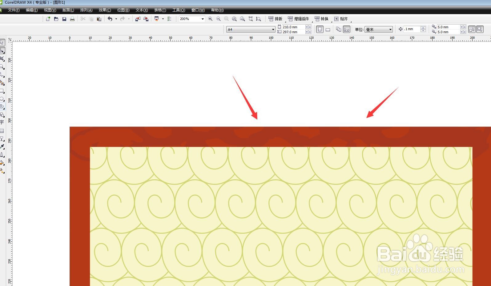Open the 排版 toolbar menu

[276, 19]
